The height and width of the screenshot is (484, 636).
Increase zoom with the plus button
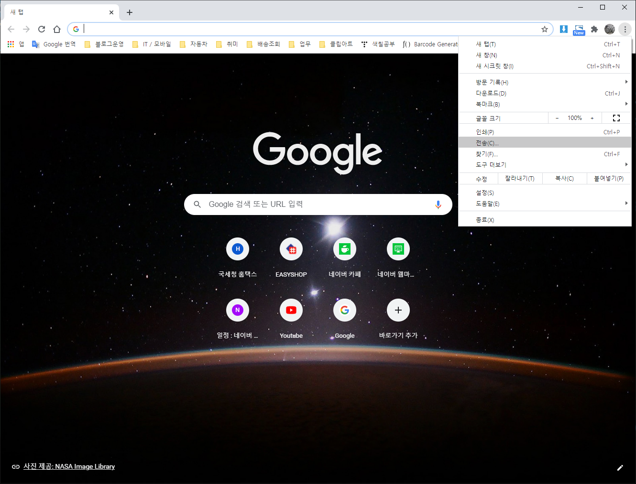[x=592, y=118]
